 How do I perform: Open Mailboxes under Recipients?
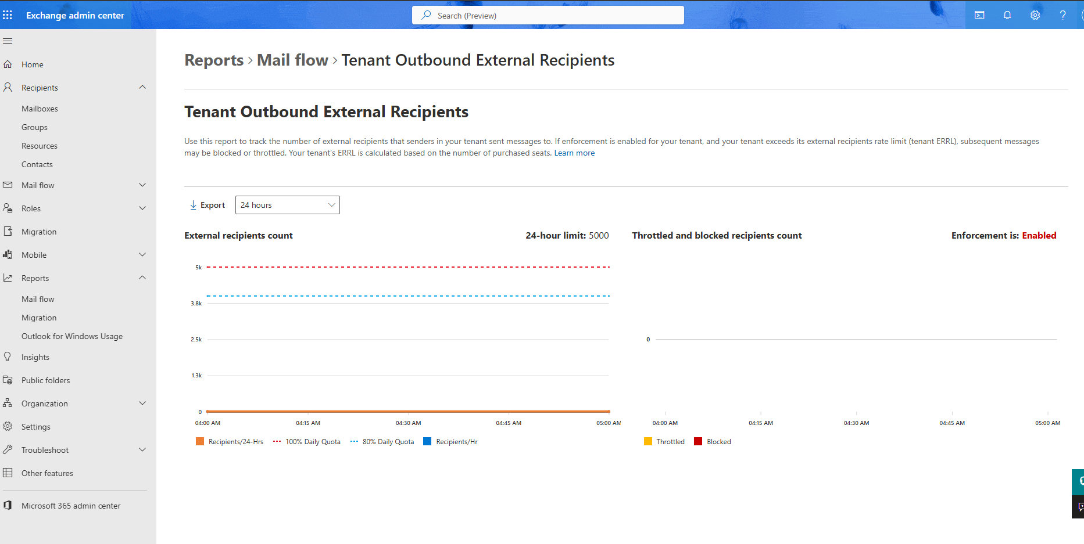(40, 109)
